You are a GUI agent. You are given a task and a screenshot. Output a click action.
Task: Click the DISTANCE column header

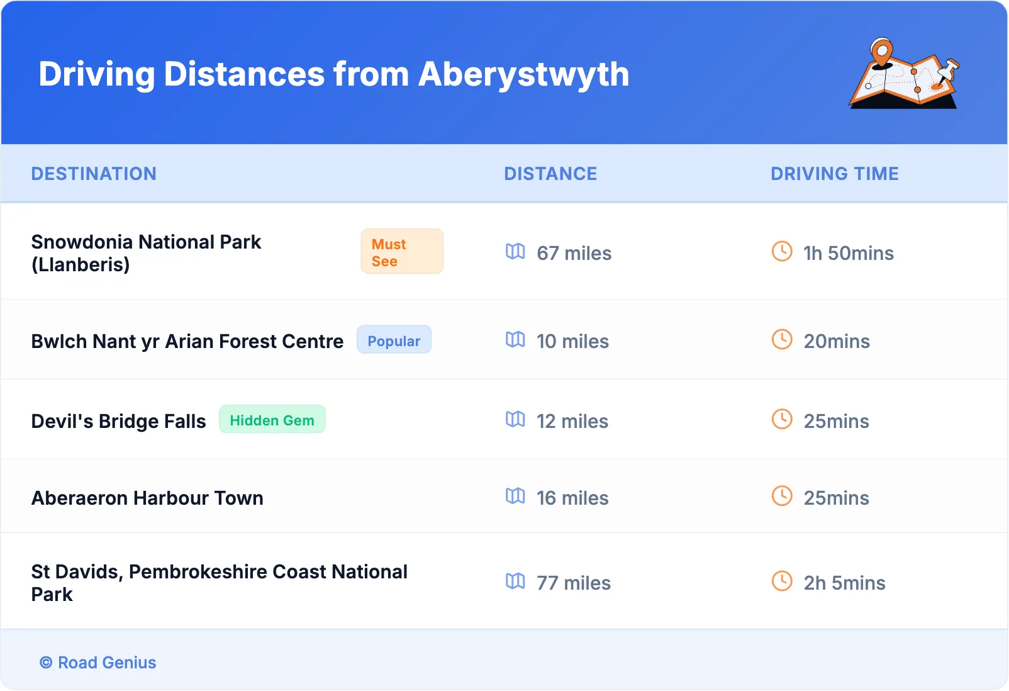550,174
